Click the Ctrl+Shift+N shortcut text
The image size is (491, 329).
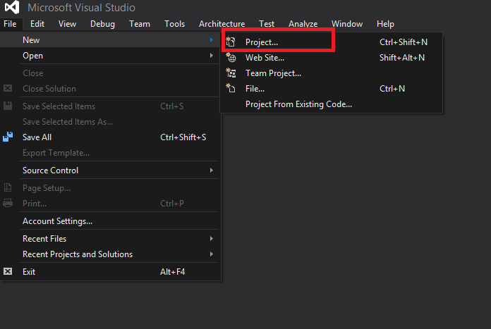point(404,42)
